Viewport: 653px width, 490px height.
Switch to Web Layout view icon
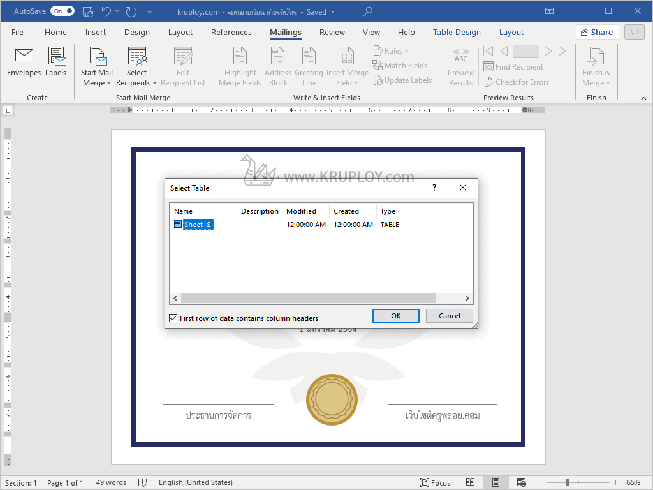[522, 482]
